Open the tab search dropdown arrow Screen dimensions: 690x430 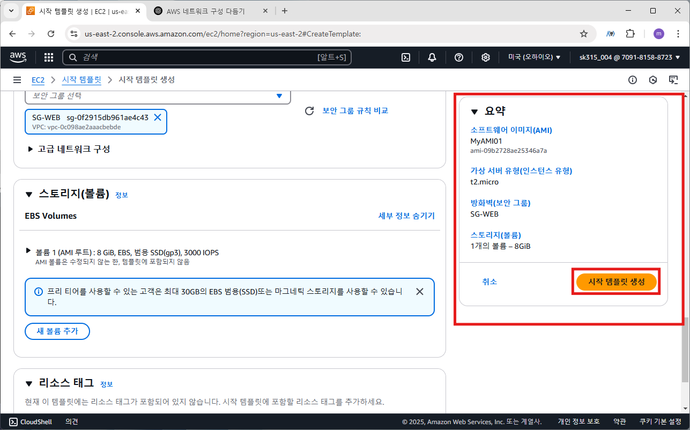click(x=11, y=11)
